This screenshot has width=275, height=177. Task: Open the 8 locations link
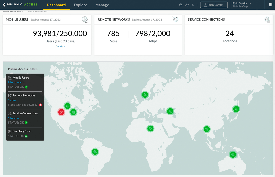click(x=15, y=82)
